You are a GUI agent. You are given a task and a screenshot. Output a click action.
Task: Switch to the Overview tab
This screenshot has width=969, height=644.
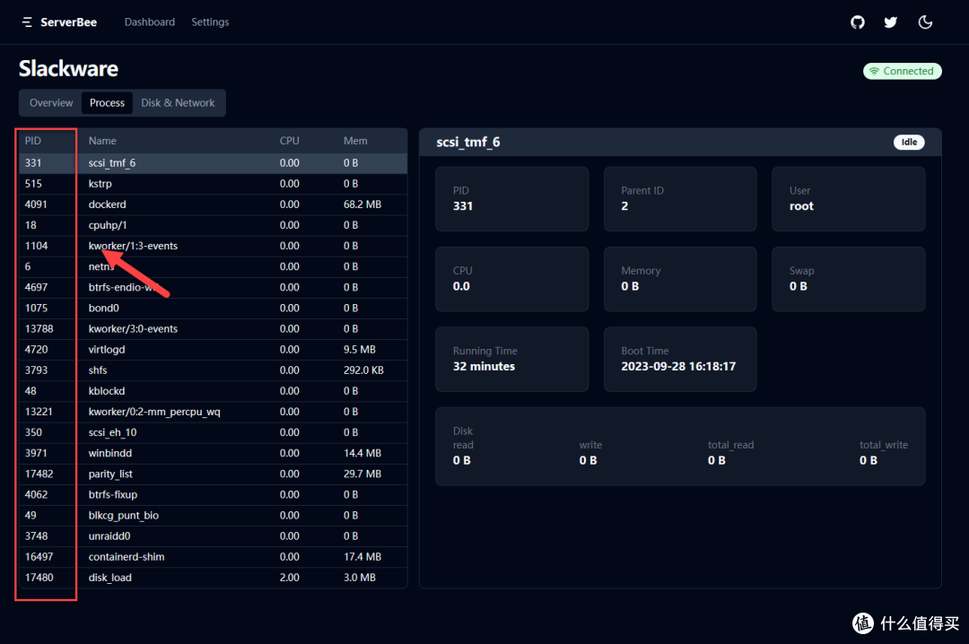[x=51, y=103]
